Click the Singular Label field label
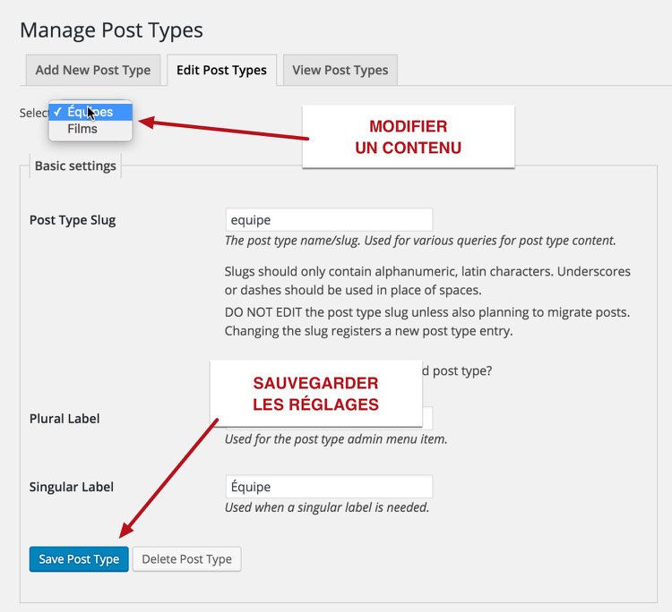Image resolution: width=672 pixels, height=612 pixels. [x=72, y=487]
